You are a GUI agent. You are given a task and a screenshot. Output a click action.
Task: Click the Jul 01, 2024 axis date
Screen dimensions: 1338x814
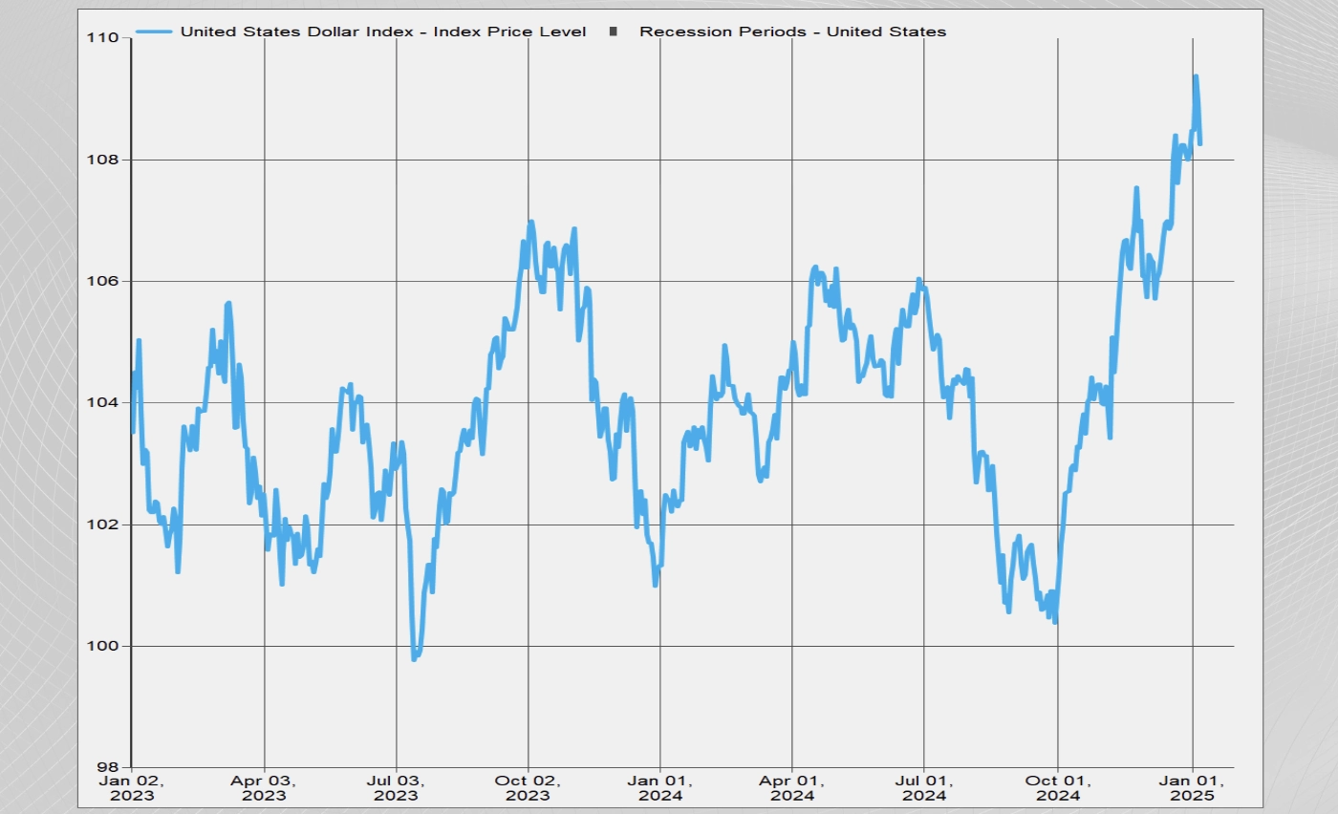[924, 787]
